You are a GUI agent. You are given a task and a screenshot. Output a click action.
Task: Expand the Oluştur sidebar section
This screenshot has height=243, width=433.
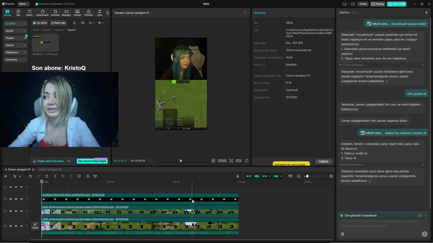tap(16, 38)
